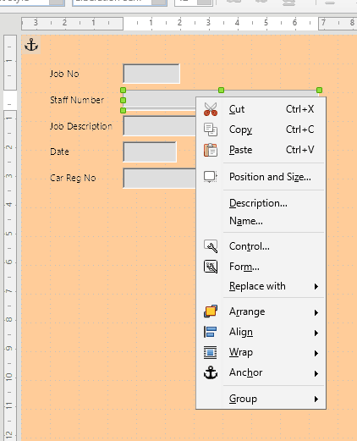Click the Date field box
Viewport: 357px width, 441px height.
150,152
